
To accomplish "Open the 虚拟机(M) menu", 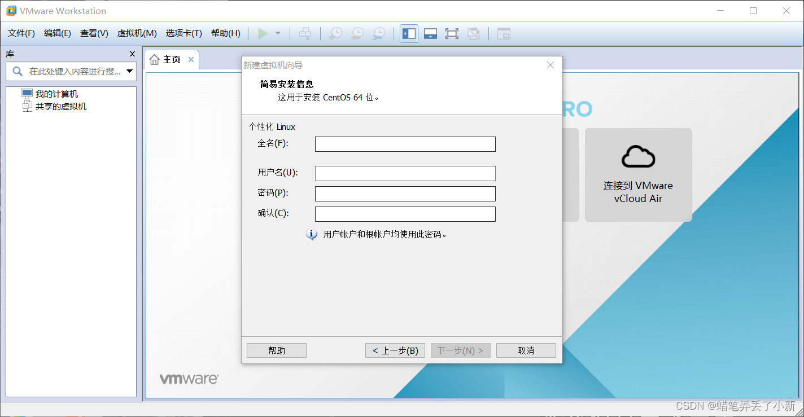I will click(x=137, y=33).
